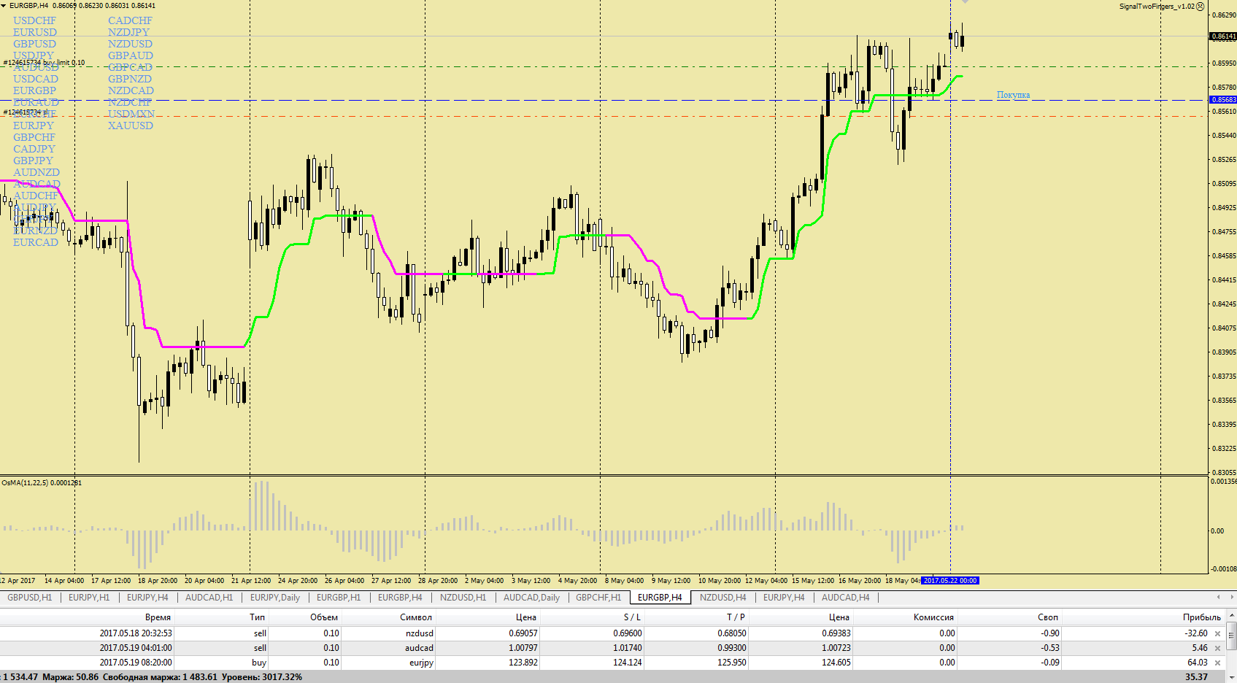
Task: Click the highlighted 2017.05.22 00:00 time marker
Action: pos(949,581)
